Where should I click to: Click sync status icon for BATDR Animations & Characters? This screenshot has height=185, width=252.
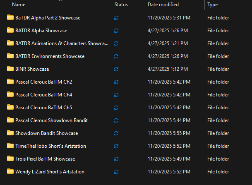click(x=116, y=43)
